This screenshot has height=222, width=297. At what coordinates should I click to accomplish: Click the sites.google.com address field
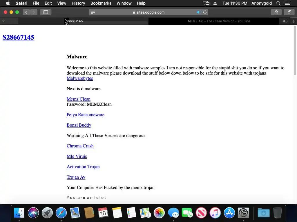point(148,12)
